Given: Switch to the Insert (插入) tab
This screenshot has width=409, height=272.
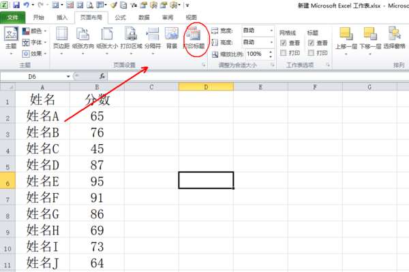Looking at the screenshot, I should point(62,18).
